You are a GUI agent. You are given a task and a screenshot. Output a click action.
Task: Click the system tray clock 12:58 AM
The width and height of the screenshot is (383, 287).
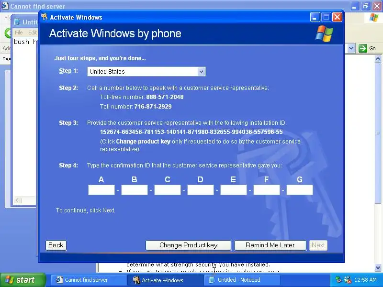366,280
